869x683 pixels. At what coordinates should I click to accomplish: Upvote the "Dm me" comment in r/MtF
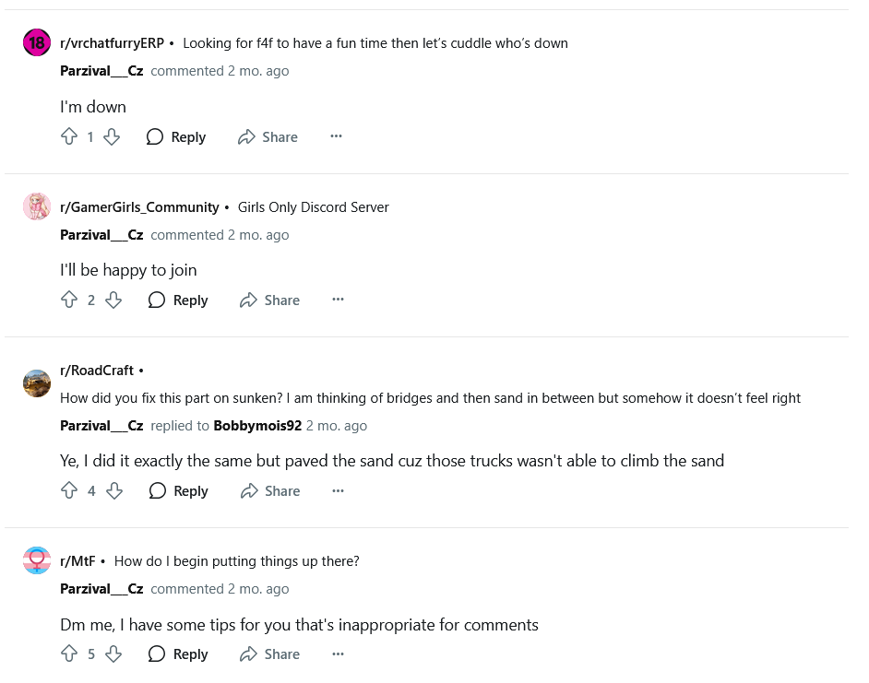click(68, 654)
